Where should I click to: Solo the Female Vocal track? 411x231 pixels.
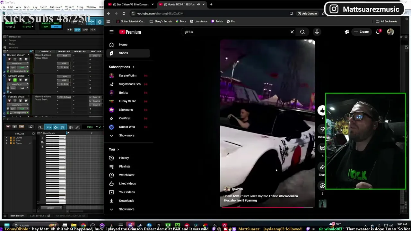click(21, 101)
